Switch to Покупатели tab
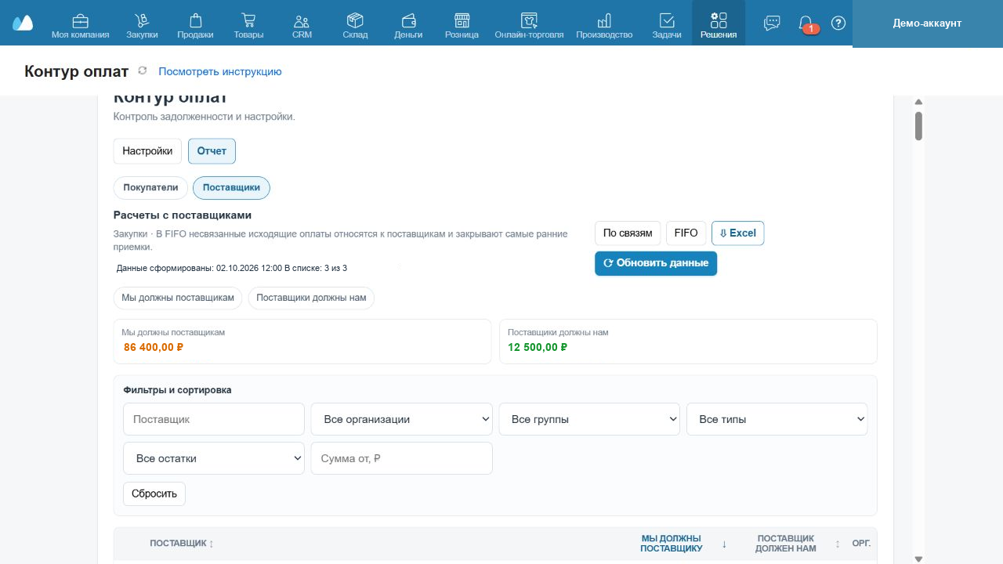The height and width of the screenshot is (564, 1003). pos(150,188)
